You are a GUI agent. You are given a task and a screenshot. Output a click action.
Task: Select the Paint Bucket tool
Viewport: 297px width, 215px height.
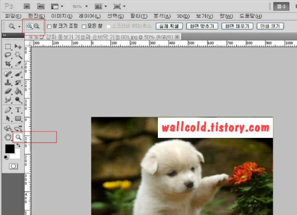[18, 91]
